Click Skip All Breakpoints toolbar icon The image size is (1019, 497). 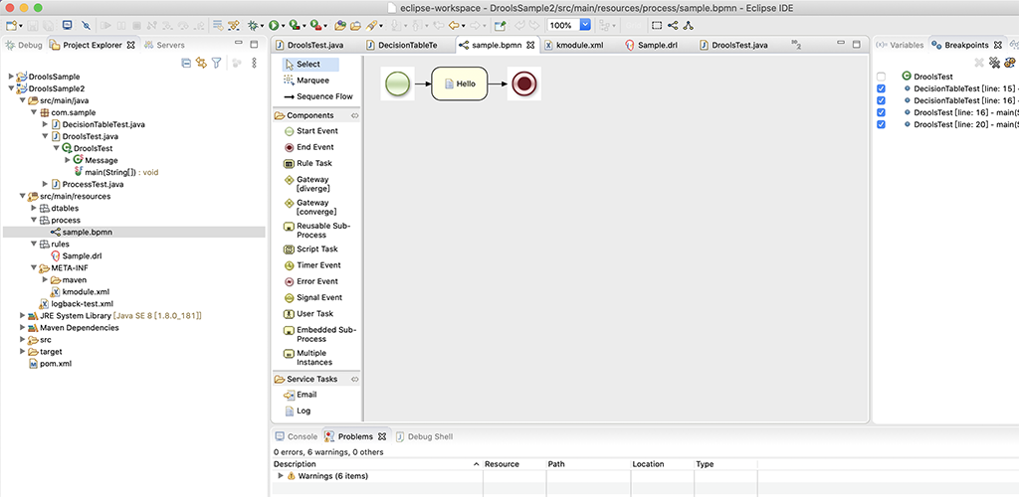pos(87,25)
